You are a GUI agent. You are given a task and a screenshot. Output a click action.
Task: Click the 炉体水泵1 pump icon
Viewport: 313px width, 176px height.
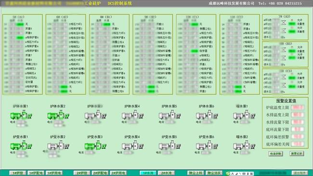pos(21,115)
